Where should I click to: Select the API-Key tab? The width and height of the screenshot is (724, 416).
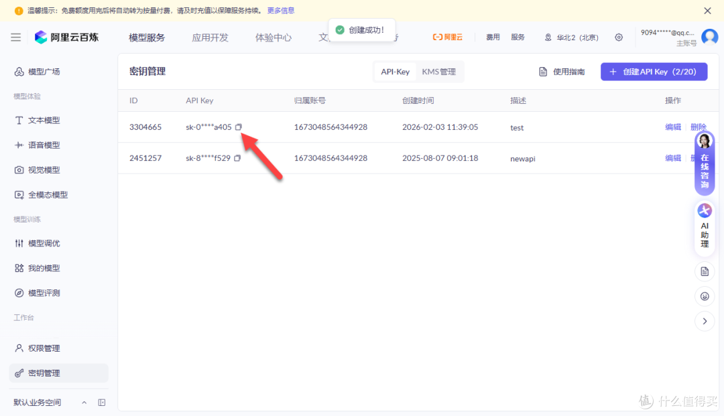point(396,72)
